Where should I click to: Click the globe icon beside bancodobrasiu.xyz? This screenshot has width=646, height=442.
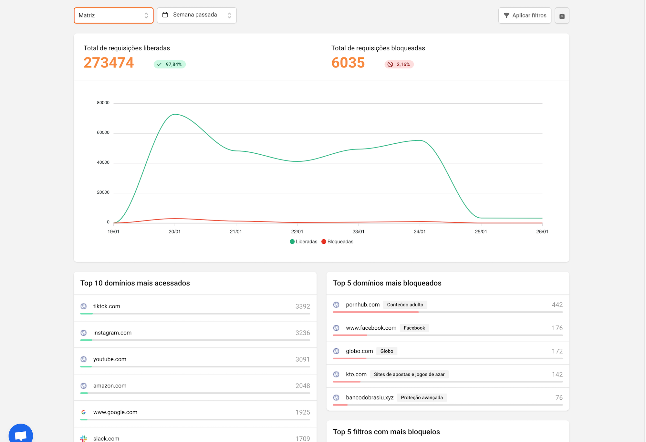(x=336, y=397)
